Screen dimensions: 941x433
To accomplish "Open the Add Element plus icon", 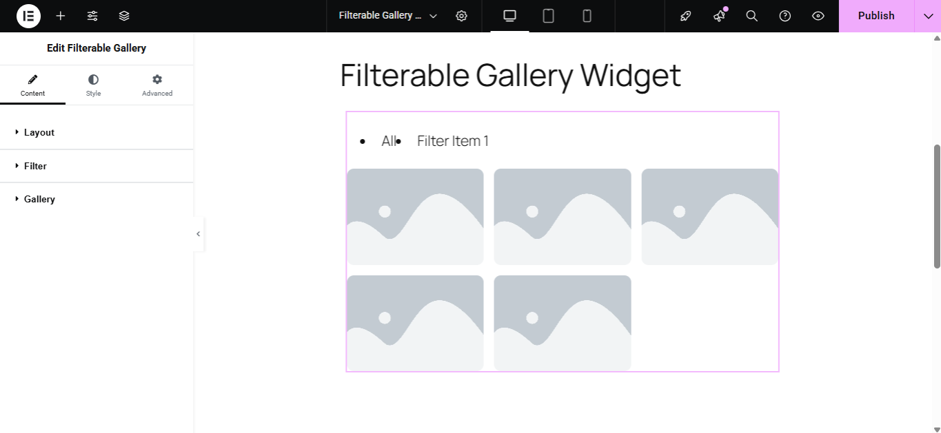I will 61,16.
